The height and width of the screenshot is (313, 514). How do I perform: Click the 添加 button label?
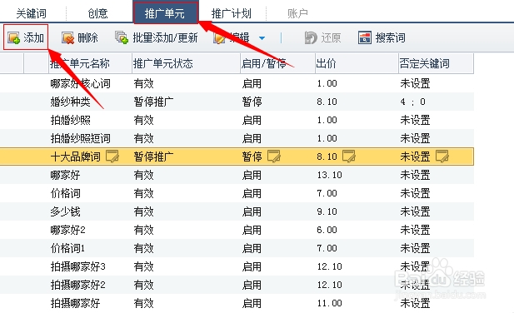(x=34, y=38)
